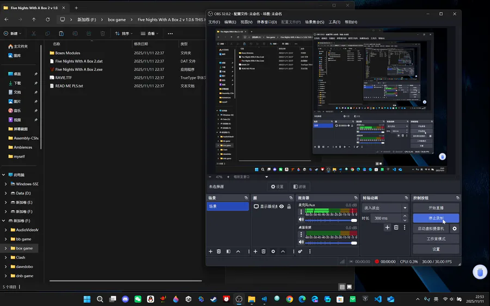Open OBS Edit menu

point(230,22)
